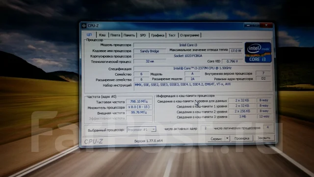Click the i3-2377M CPU @ 1.50GHz specification field
Viewport: 314px width, 177px height.
coord(202,68)
